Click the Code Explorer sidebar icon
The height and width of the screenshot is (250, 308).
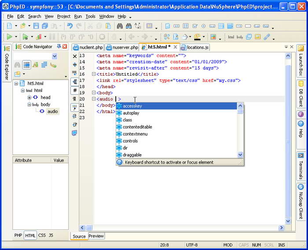(7, 48)
